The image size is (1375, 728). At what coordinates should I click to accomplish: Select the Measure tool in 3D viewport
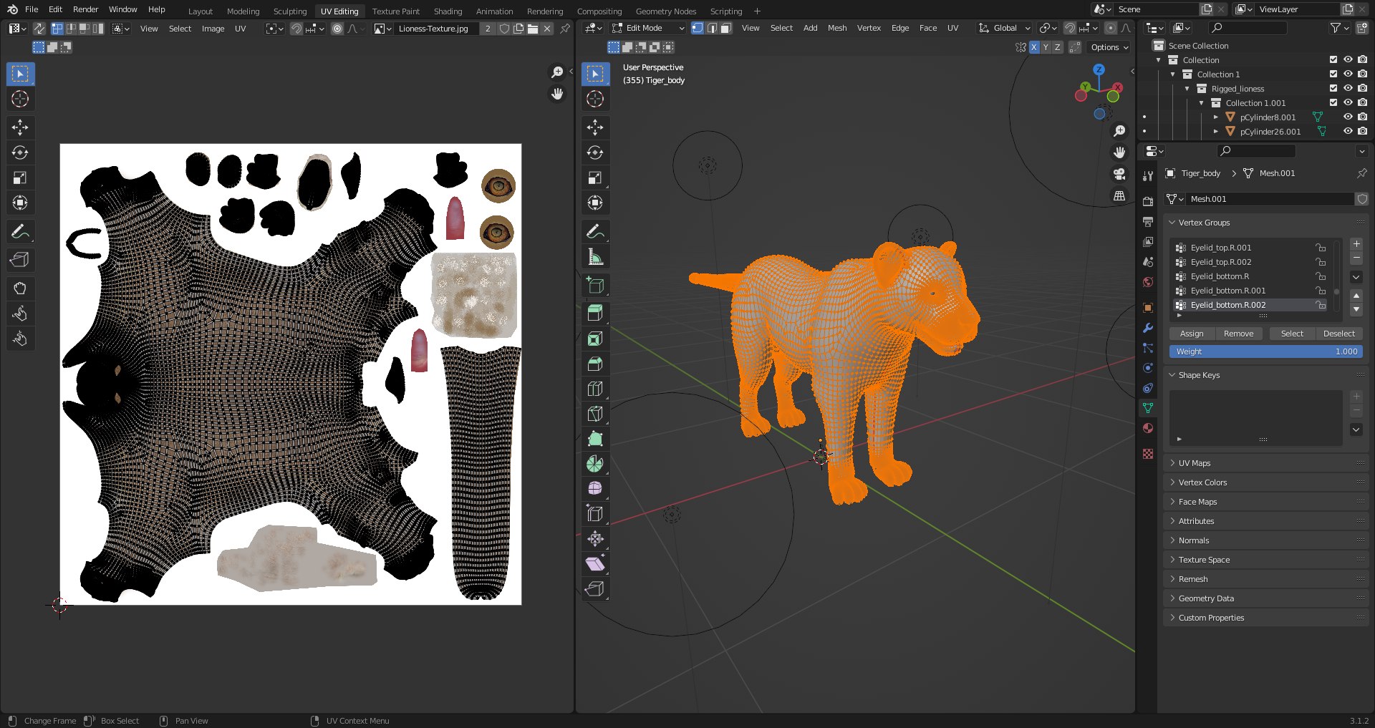tap(595, 256)
